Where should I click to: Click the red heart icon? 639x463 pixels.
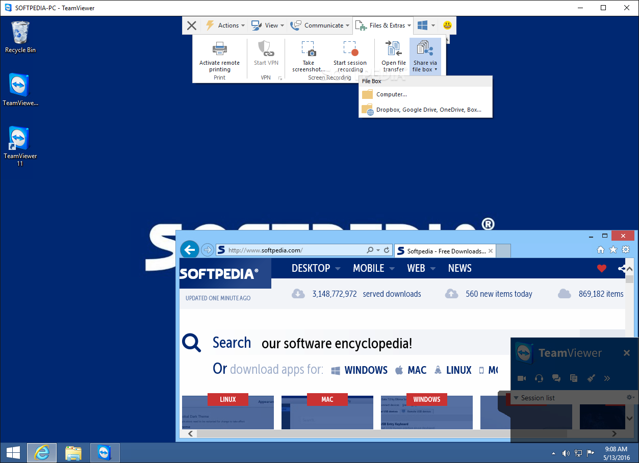(602, 268)
